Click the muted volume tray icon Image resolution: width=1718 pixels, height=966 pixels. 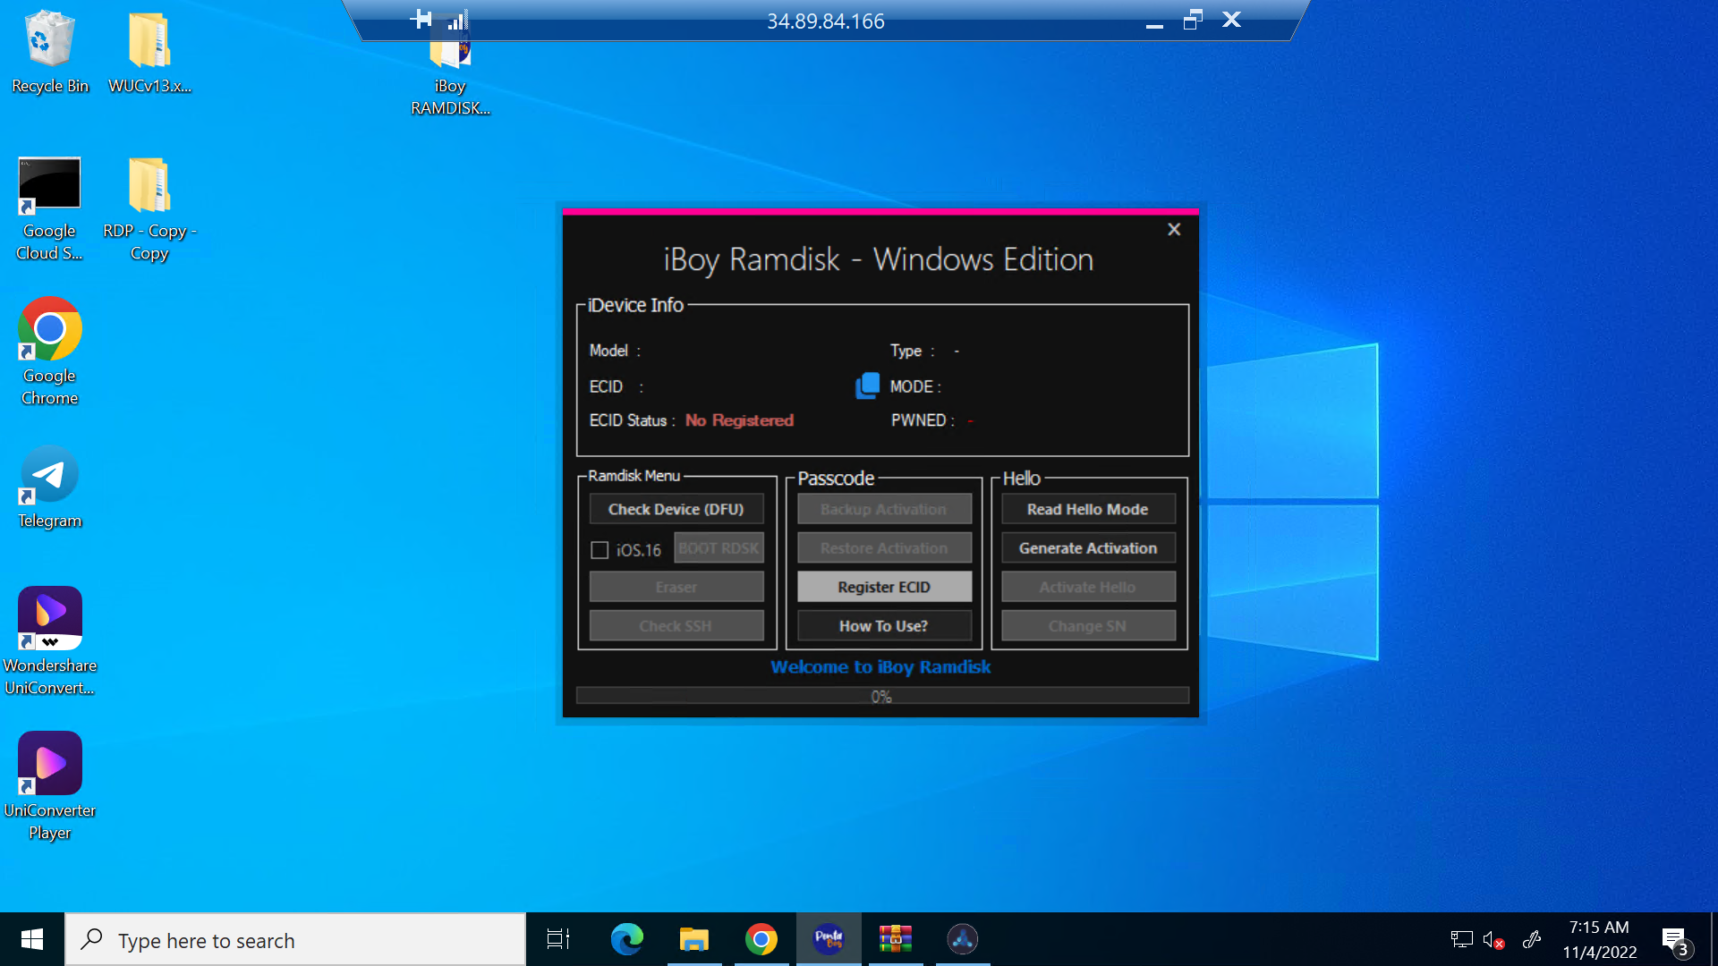[x=1492, y=939]
